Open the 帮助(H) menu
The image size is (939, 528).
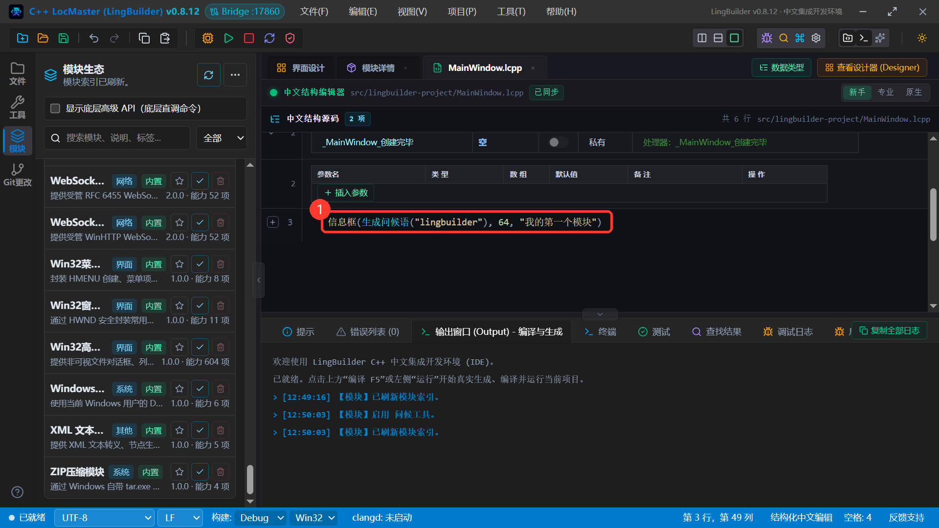[x=561, y=11]
